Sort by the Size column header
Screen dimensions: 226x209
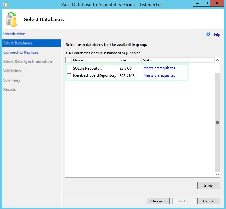coord(130,60)
